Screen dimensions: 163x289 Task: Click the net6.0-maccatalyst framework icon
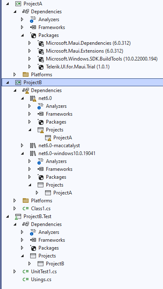pos(33,146)
